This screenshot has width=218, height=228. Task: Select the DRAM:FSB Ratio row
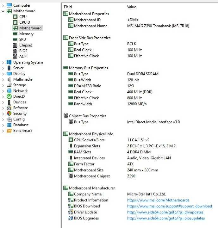click(x=88, y=86)
